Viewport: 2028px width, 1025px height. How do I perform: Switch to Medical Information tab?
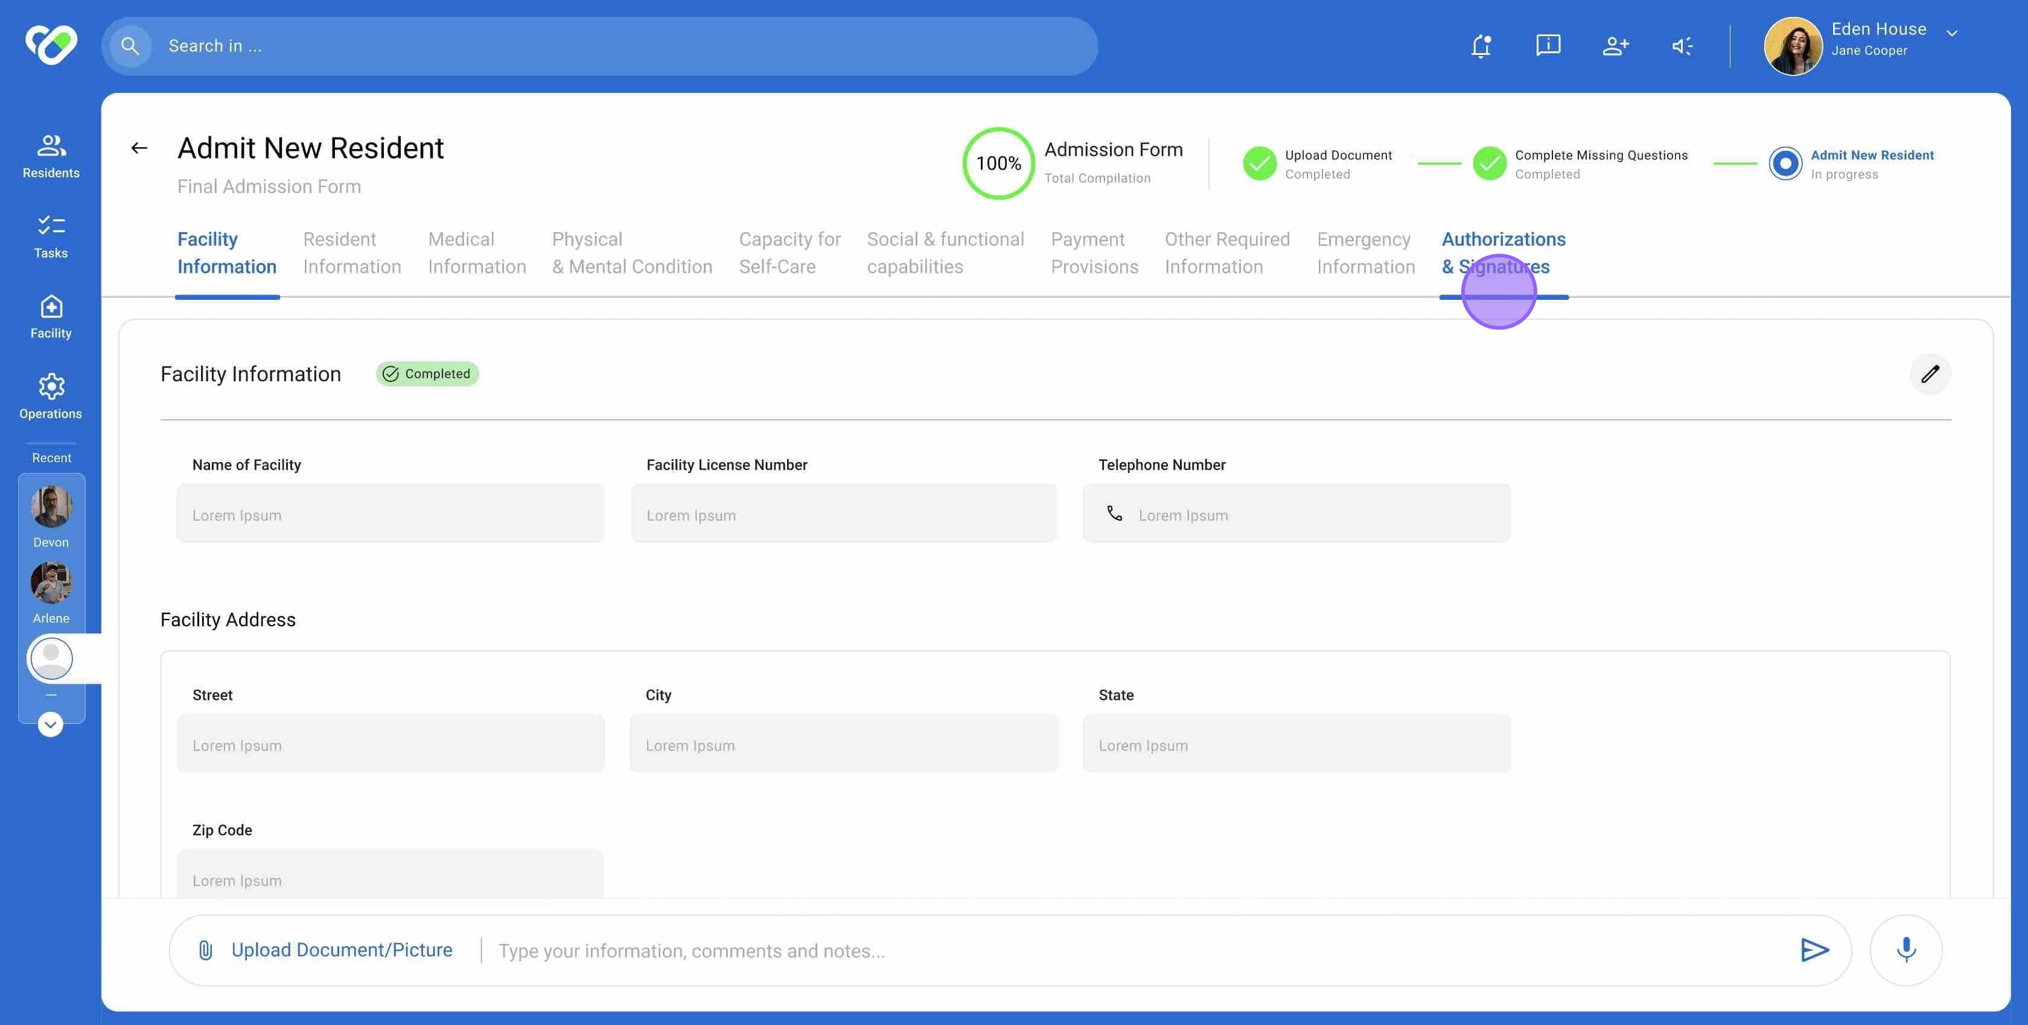coord(477,253)
